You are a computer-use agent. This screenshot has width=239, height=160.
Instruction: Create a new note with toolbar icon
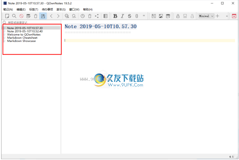click(x=7, y=16)
